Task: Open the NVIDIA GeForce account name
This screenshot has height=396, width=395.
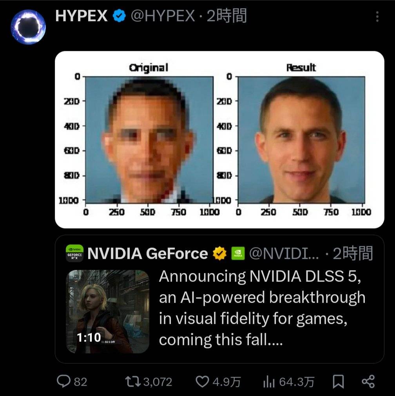Action: (148, 253)
